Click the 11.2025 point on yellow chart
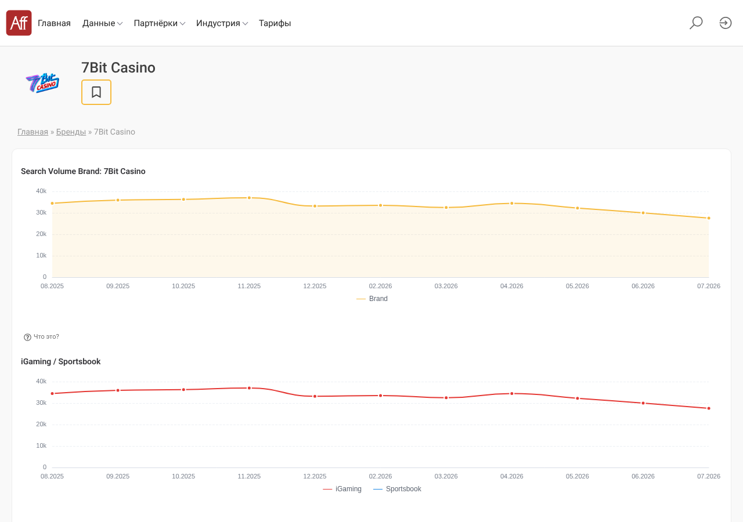743x522 pixels. [x=249, y=198]
